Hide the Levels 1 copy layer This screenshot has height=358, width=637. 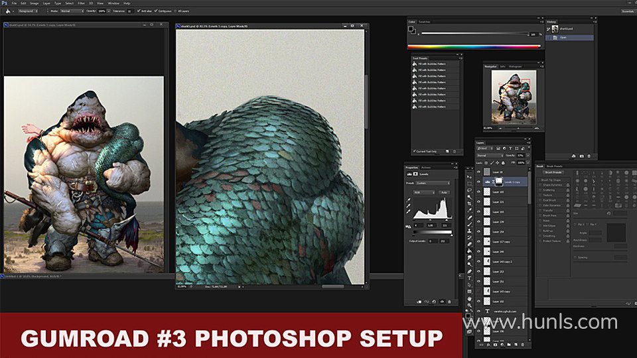478,182
